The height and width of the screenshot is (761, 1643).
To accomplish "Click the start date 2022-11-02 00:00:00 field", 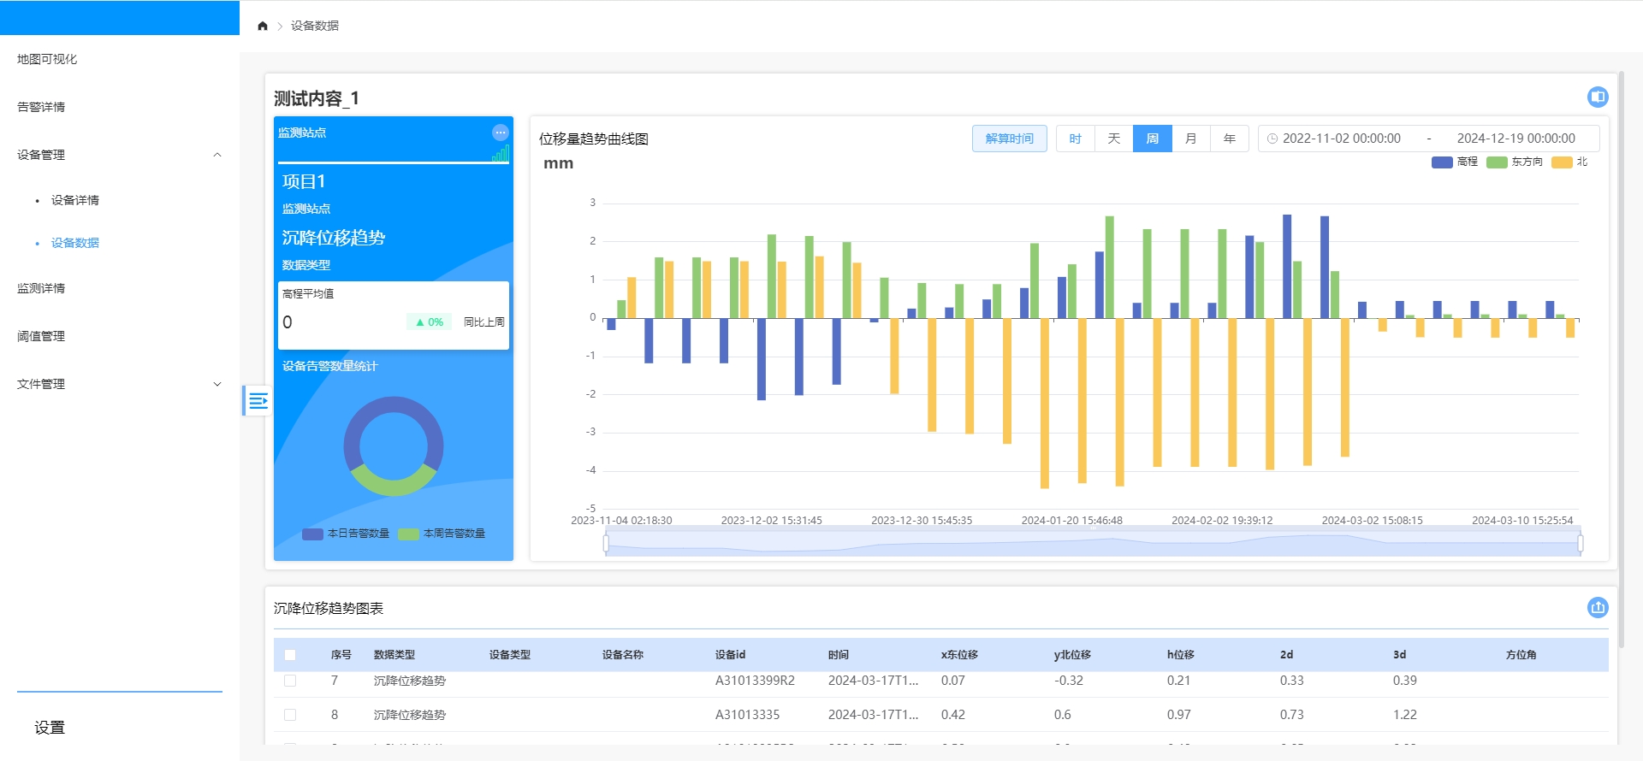I will tap(1342, 139).
